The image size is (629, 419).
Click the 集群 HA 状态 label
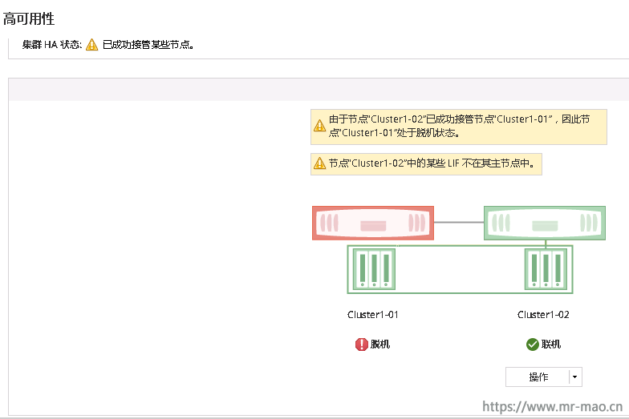coord(52,45)
